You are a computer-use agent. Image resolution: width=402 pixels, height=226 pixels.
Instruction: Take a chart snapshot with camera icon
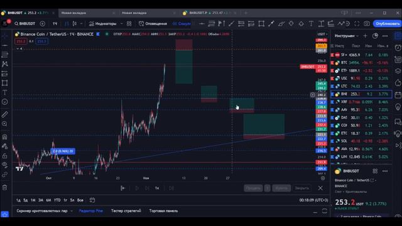[367, 24]
